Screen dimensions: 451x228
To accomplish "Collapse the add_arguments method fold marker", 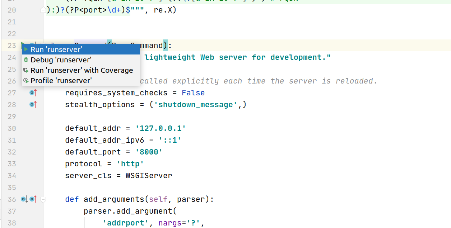I will pos(43,199).
